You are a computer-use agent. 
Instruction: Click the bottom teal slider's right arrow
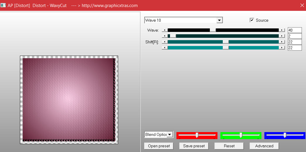pyautogui.click(x=282, y=48)
